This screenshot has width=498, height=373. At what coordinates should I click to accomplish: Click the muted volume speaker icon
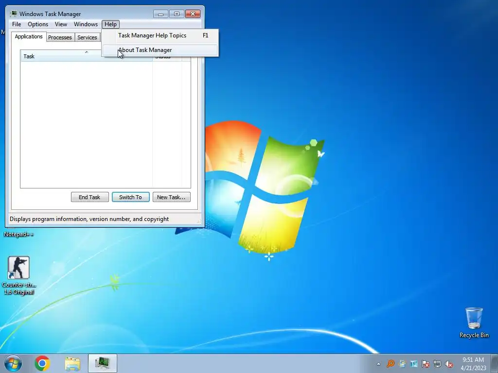coord(449,364)
